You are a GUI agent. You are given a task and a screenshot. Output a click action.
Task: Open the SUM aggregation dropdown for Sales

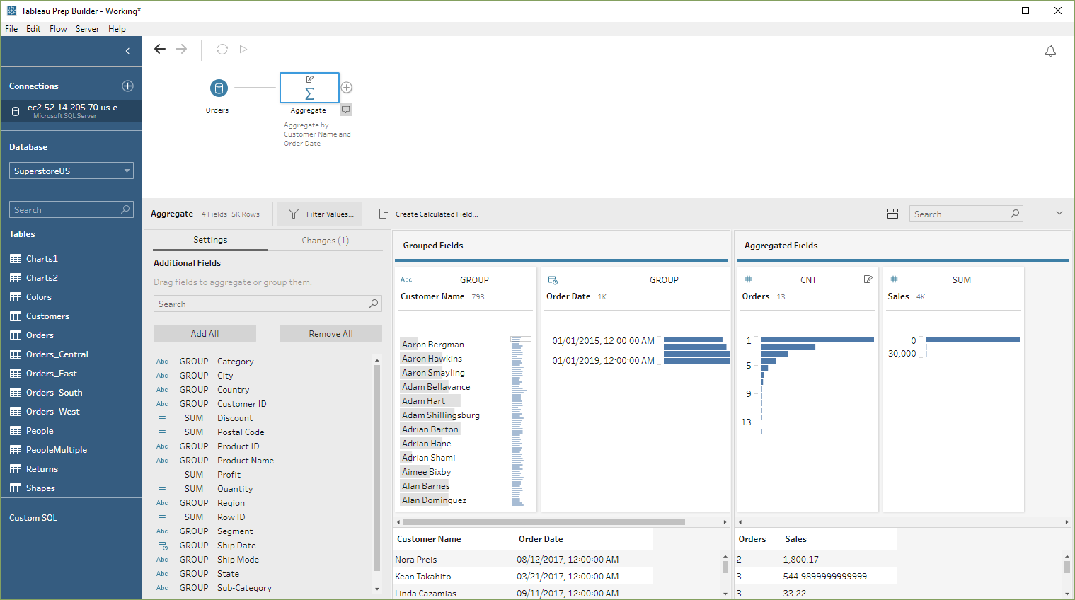[961, 280]
